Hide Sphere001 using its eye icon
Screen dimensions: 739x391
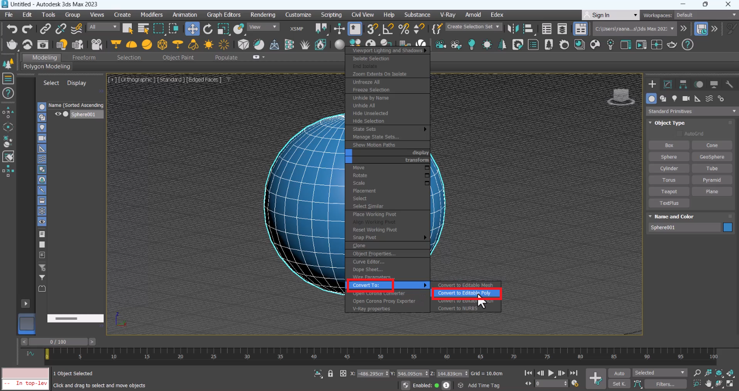point(58,114)
